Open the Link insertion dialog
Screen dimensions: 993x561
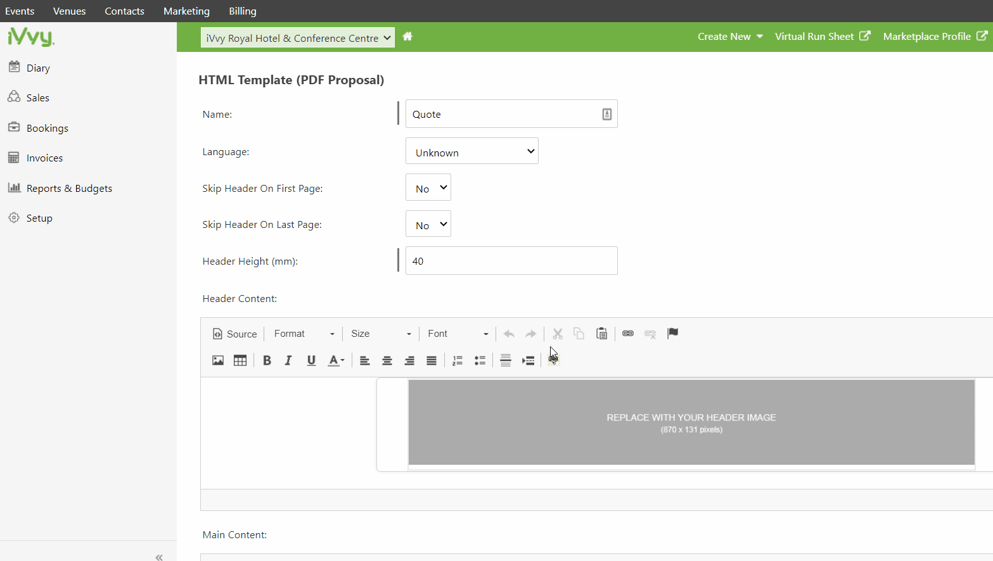pos(627,334)
